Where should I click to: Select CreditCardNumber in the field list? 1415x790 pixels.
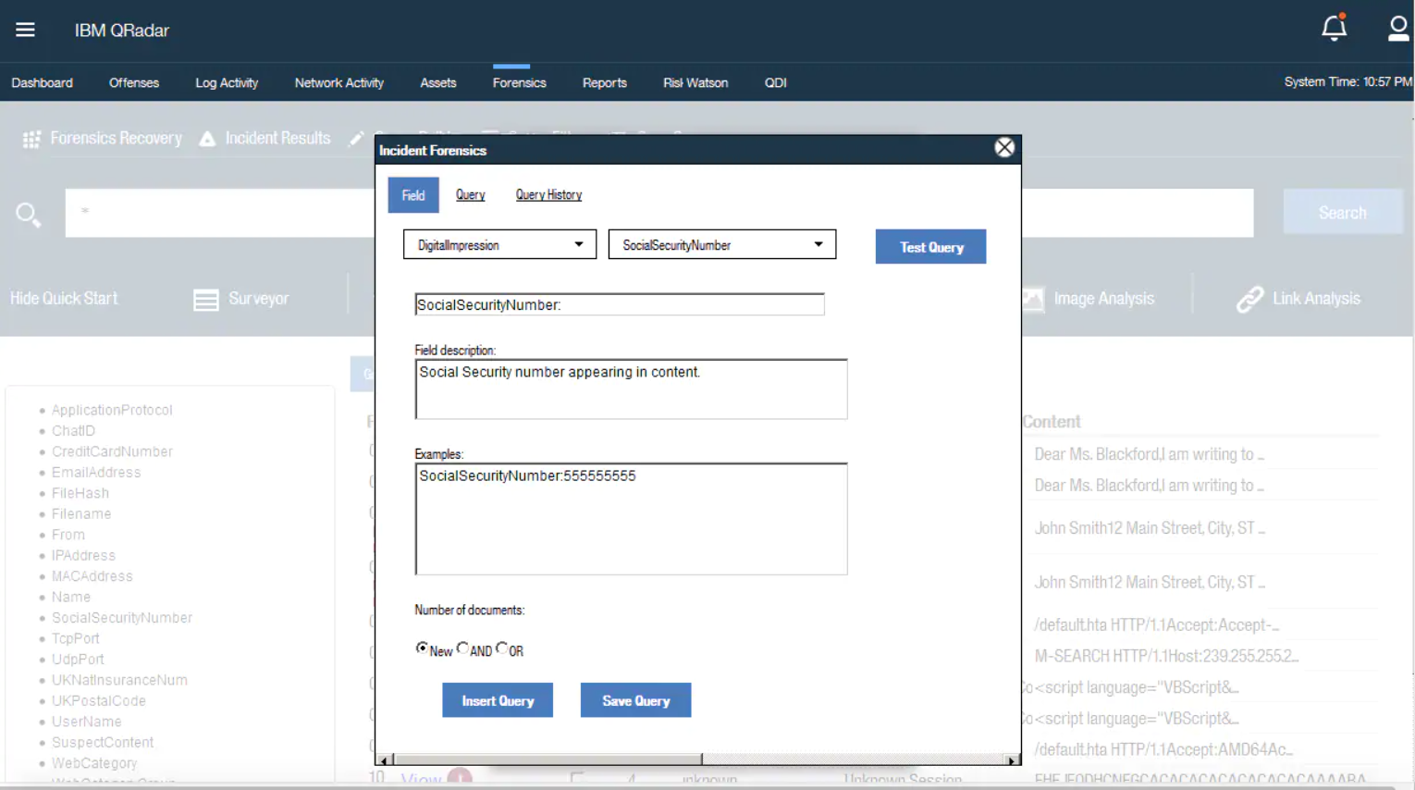[112, 451]
